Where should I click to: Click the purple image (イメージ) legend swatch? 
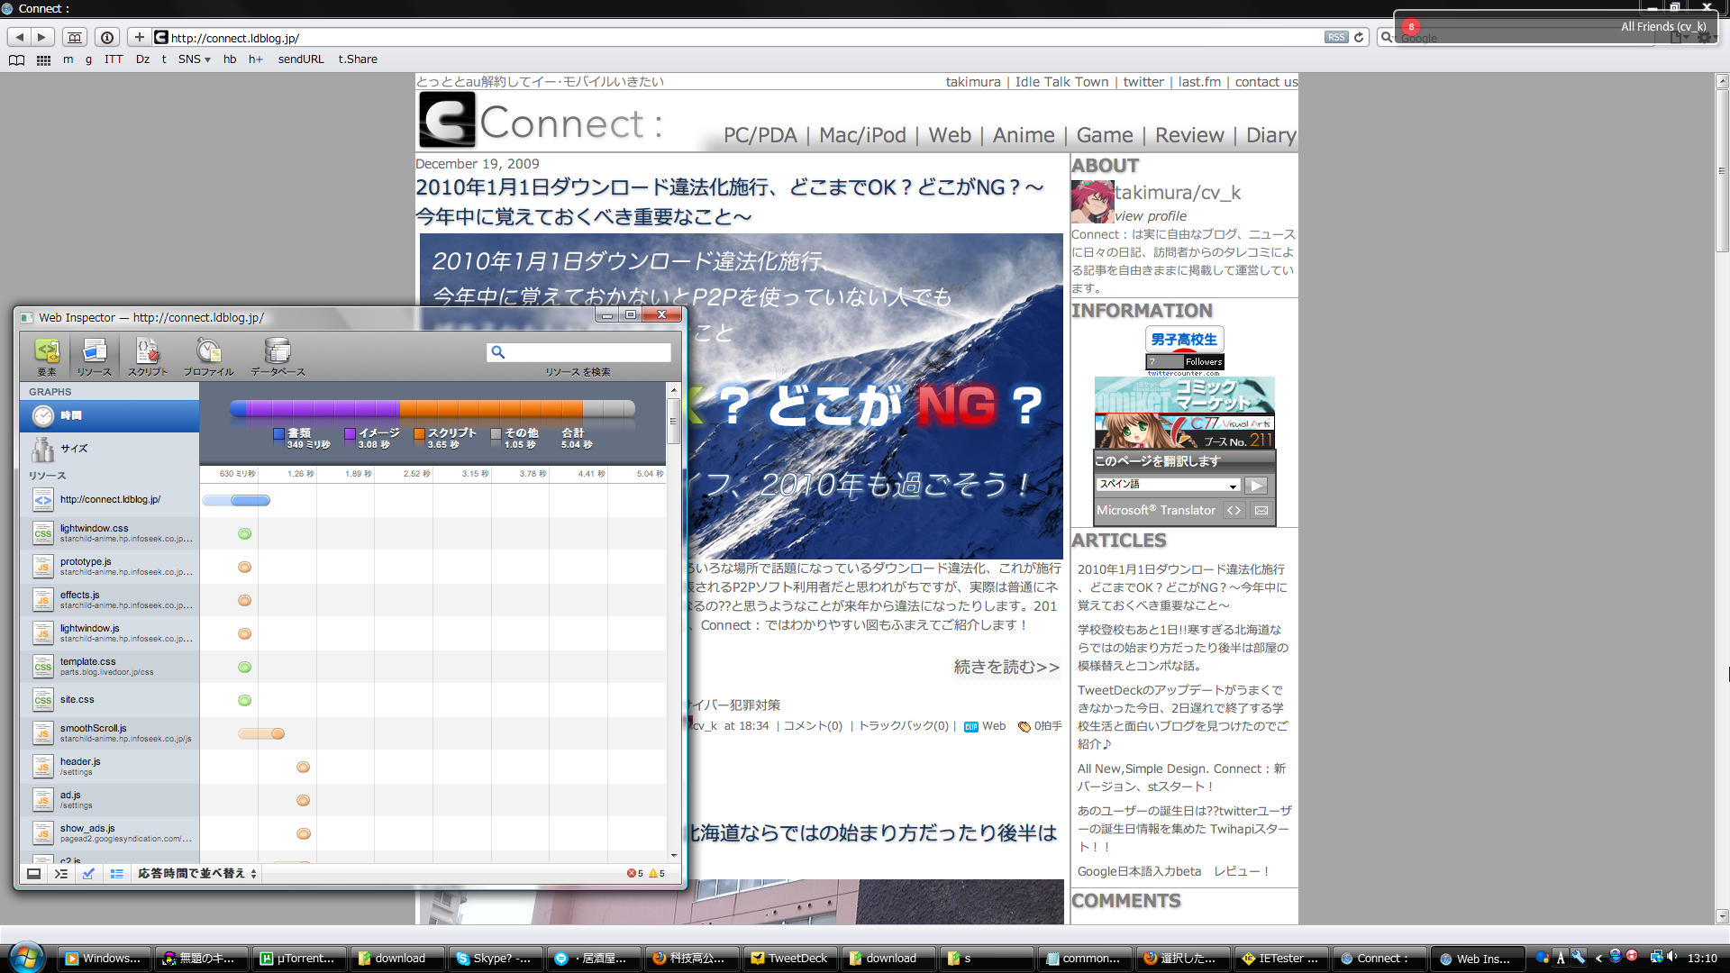350,433
